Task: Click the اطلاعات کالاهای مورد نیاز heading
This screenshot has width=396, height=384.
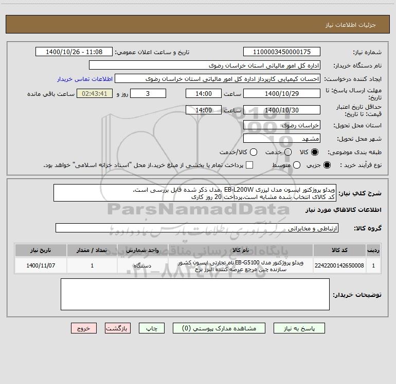Action: pos(343,210)
